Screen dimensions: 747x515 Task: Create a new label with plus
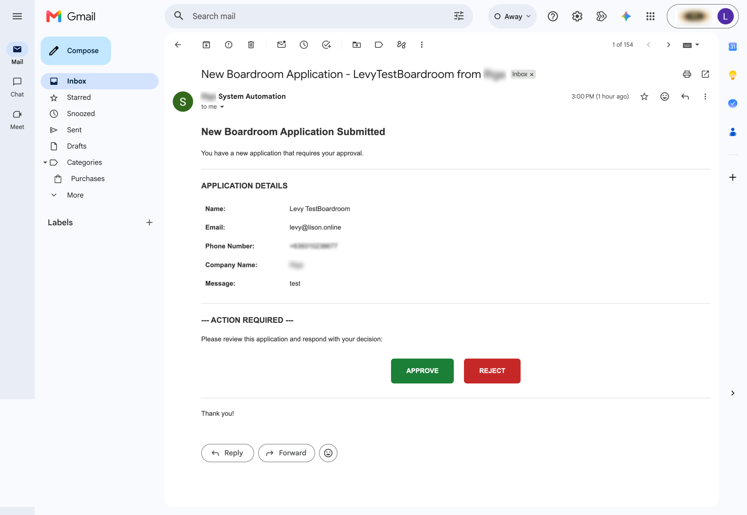click(x=149, y=222)
